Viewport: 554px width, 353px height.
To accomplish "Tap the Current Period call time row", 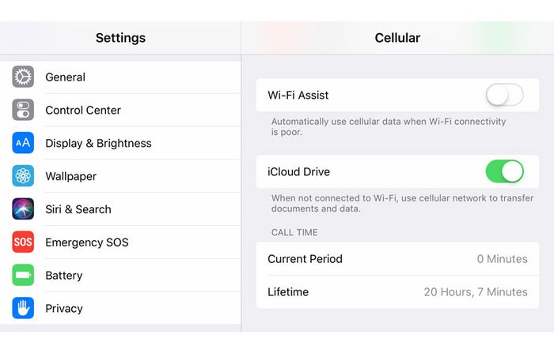I will click(397, 259).
